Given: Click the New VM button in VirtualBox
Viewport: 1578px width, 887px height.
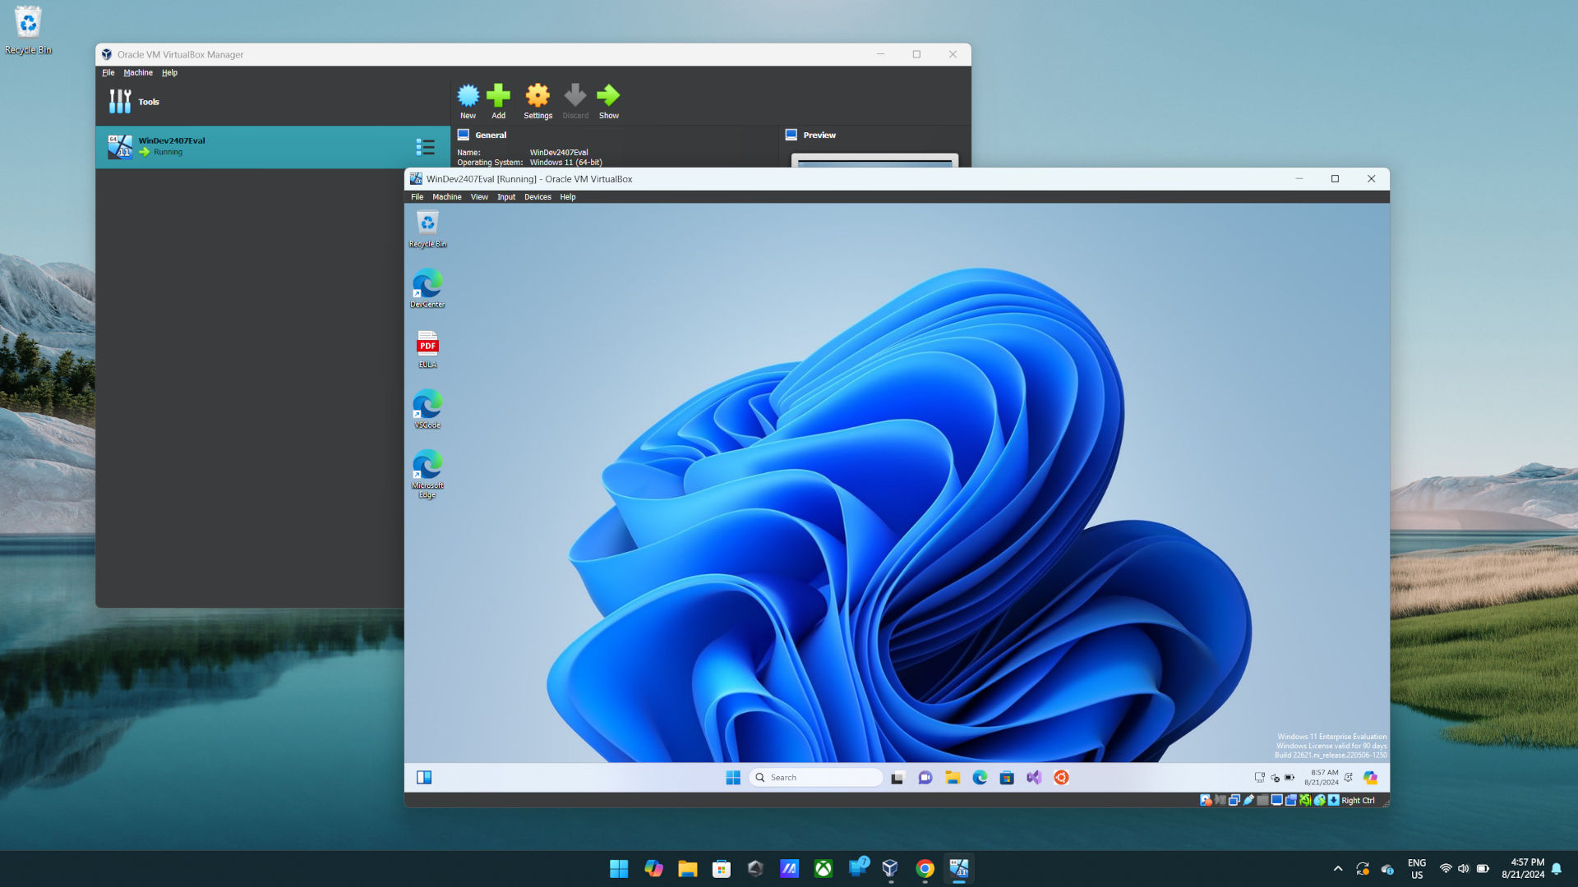Looking at the screenshot, I should coord(467,101).
